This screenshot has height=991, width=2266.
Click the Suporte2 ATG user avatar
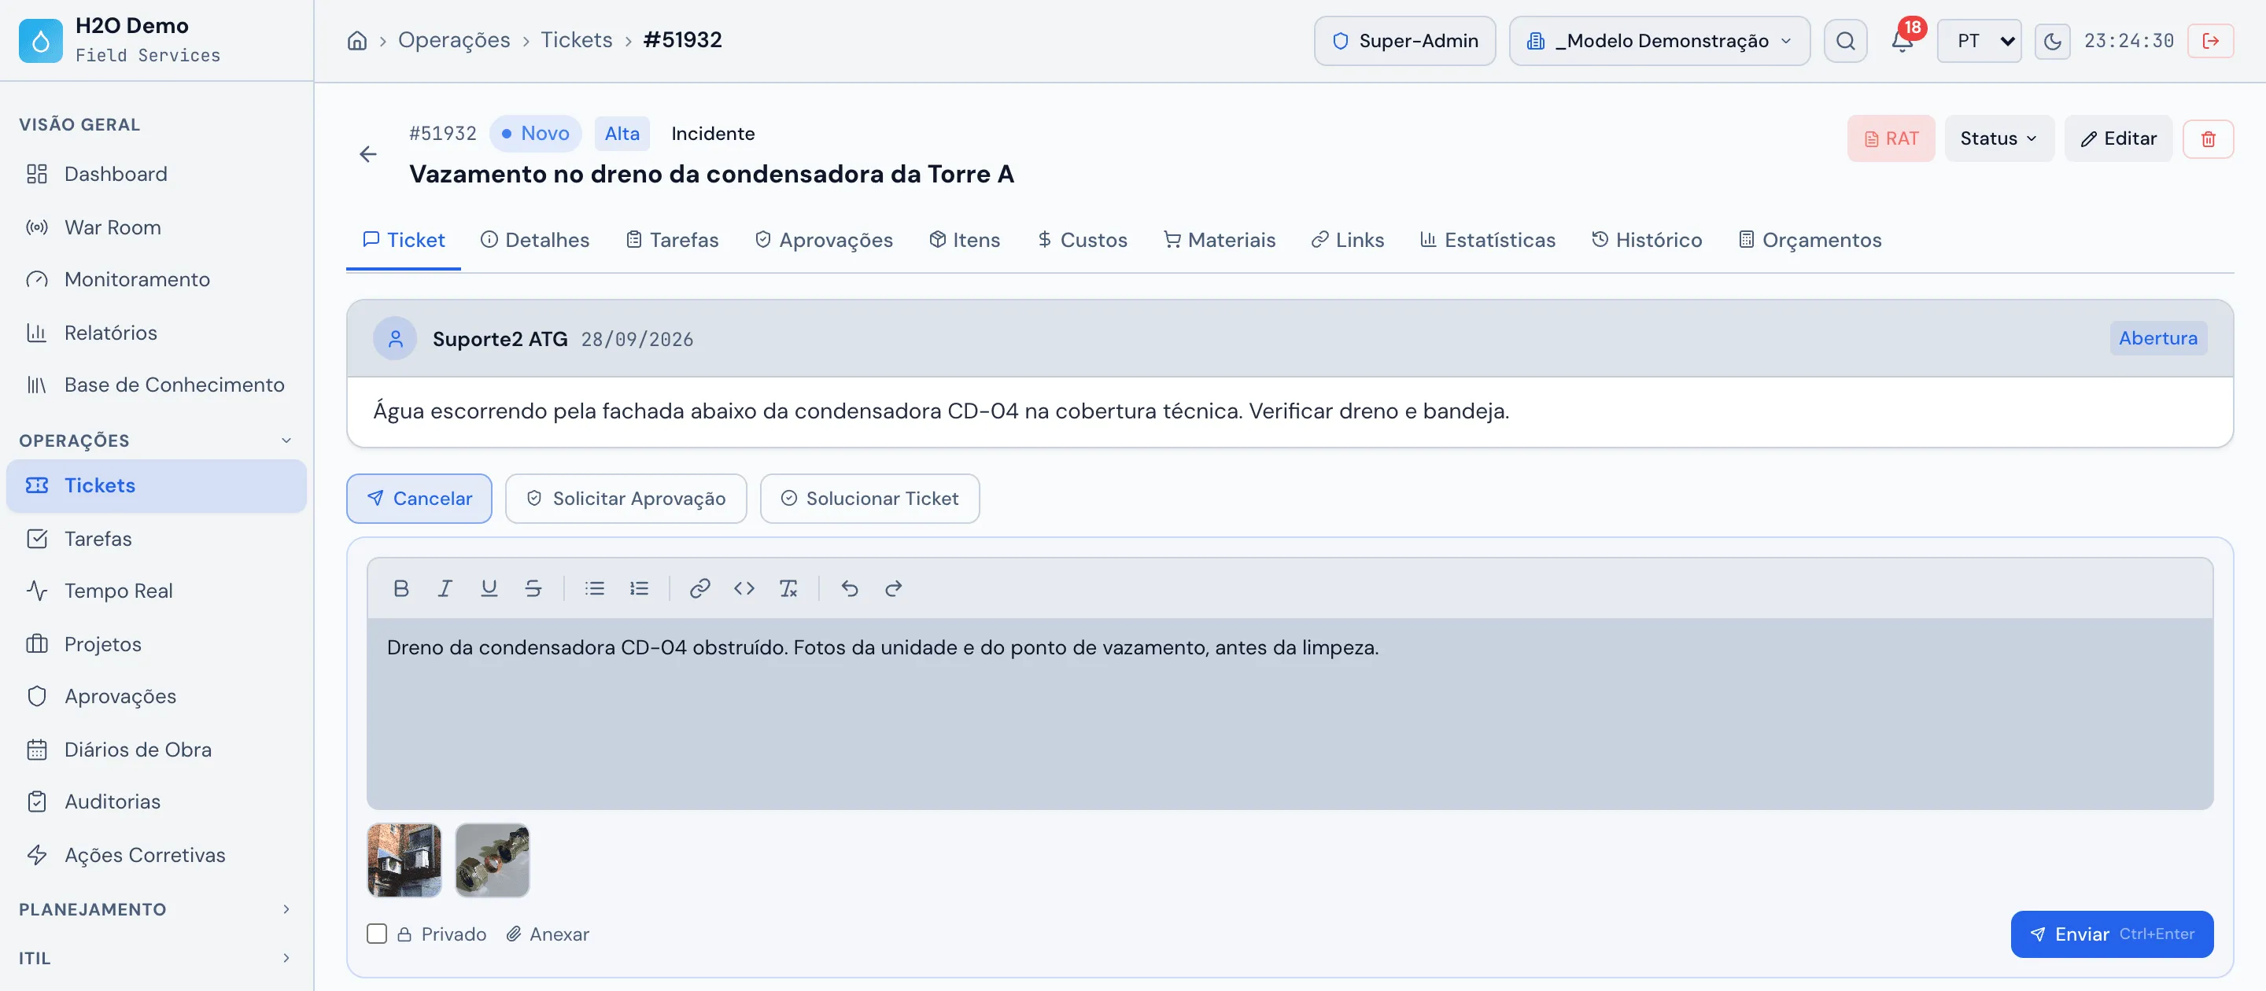395,338
